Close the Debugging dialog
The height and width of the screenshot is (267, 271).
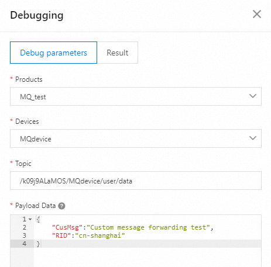click(x=257, y=14)
